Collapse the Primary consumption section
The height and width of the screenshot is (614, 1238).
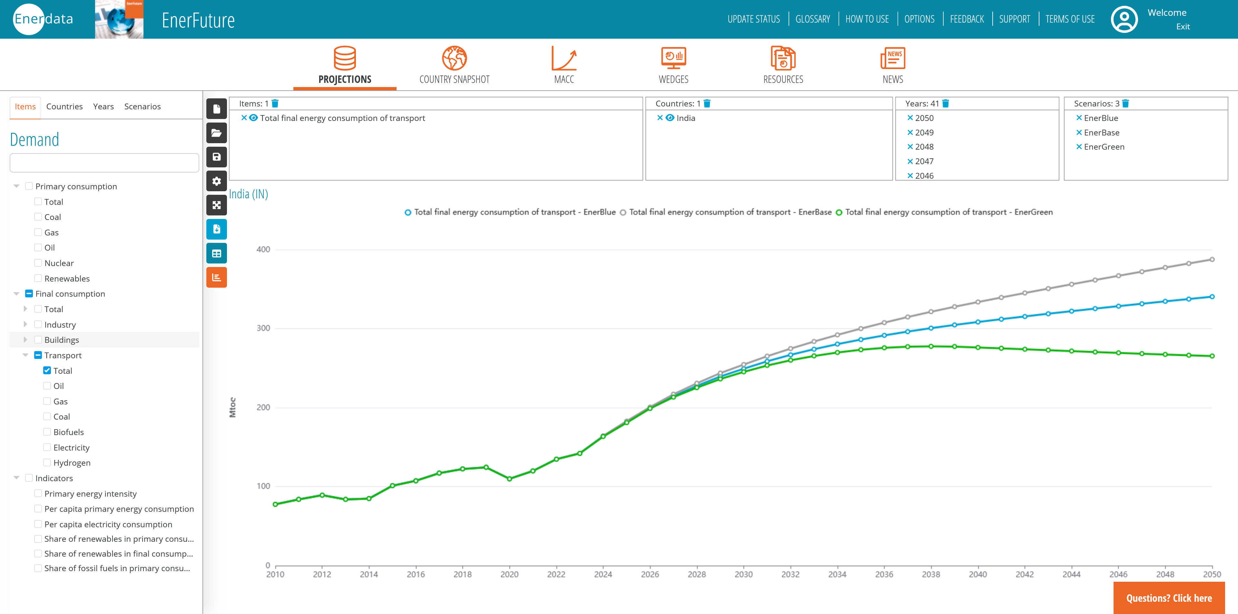(16, 186)
